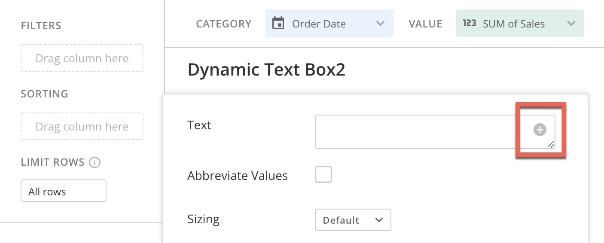Click the CATEGORY label
Viewport: 604px width, 243px height.
click(224, 24)
